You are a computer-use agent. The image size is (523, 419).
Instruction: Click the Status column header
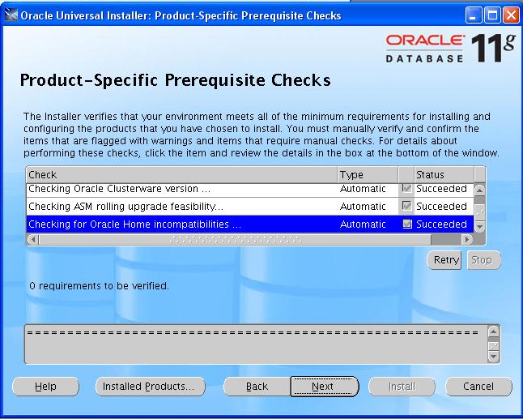(x=442, y=174)
